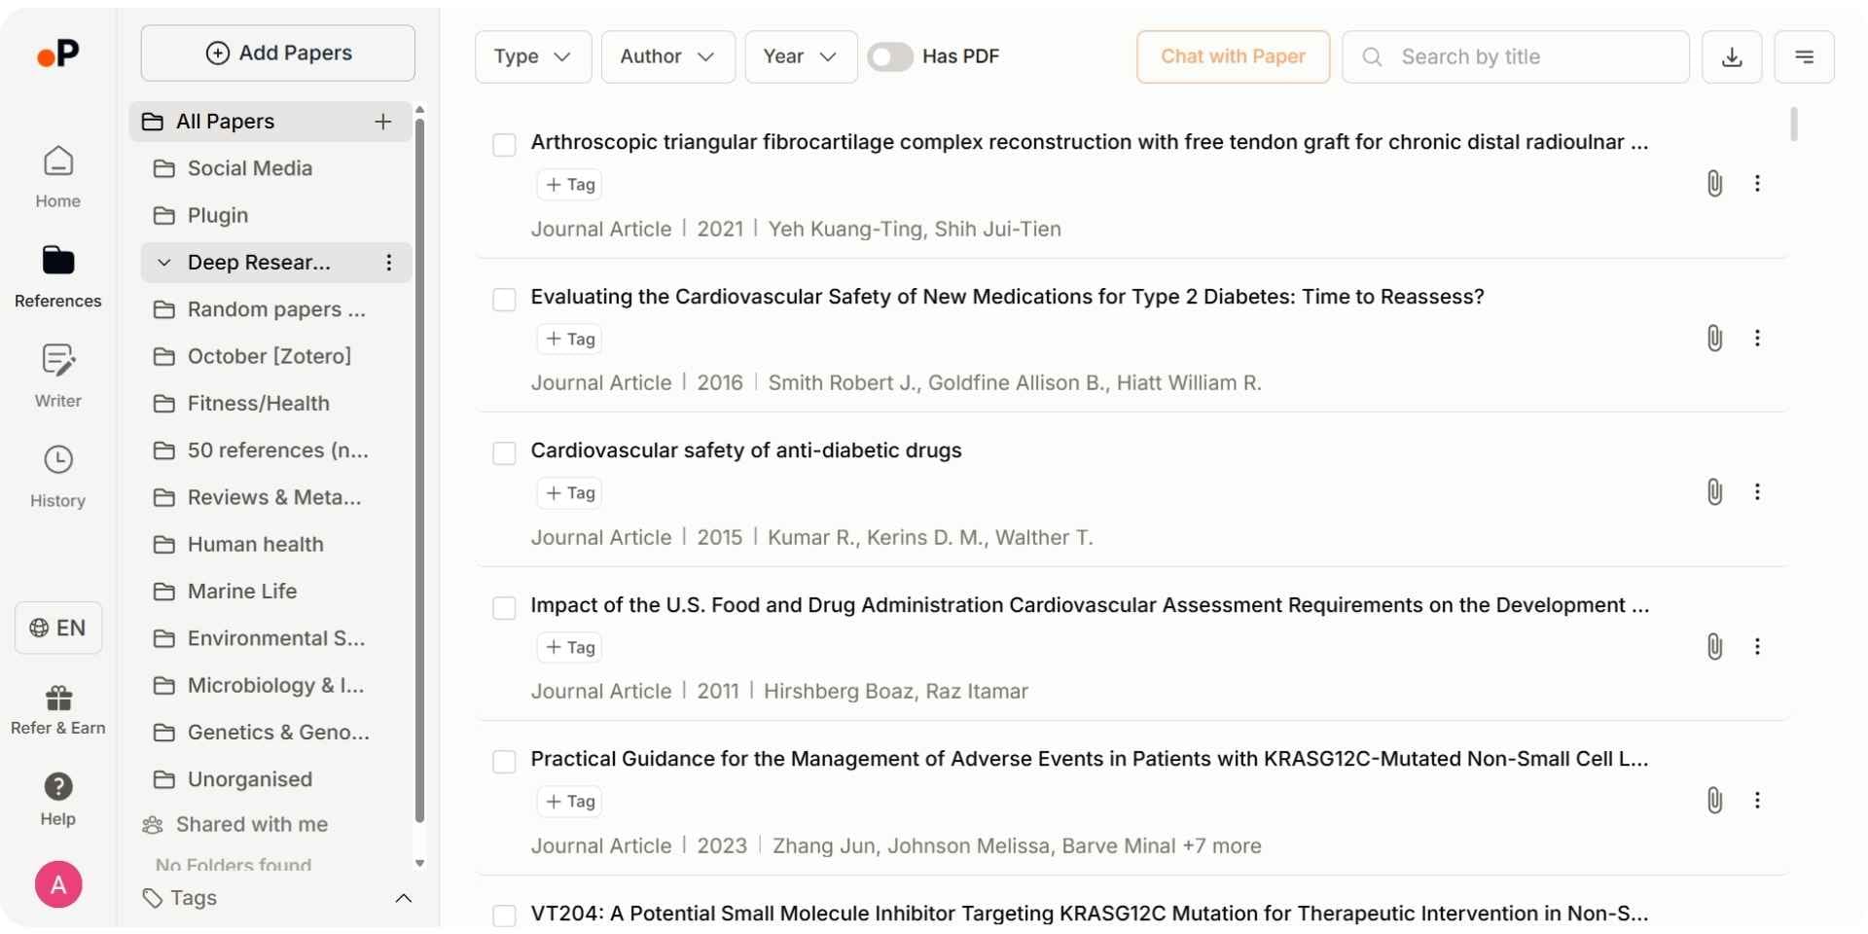Open three-dot menu for Hirshberg Boaz paper
This screenshot has width=1868, height=934.
pyautogui.click(x=1757, y=647)
